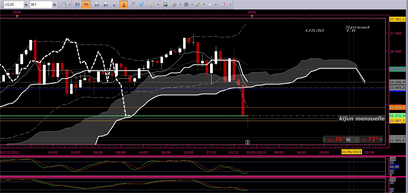Open the order volume dropdown arrow
The height and width of the screenshot is (193, 408).
click(x=357, y=140)
